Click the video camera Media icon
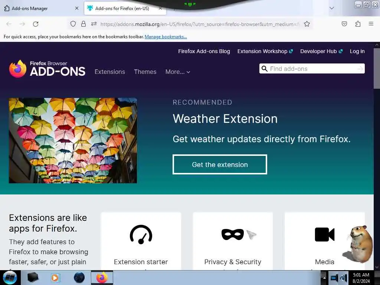380x285 pixels. 324,235
